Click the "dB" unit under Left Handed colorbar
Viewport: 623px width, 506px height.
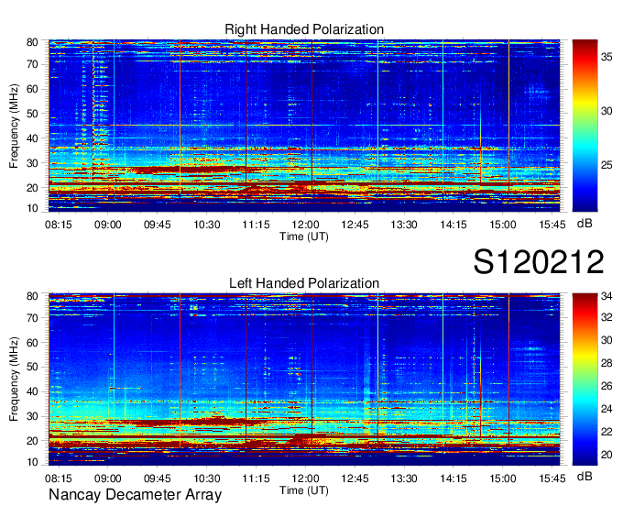click(x=585, y=476)
